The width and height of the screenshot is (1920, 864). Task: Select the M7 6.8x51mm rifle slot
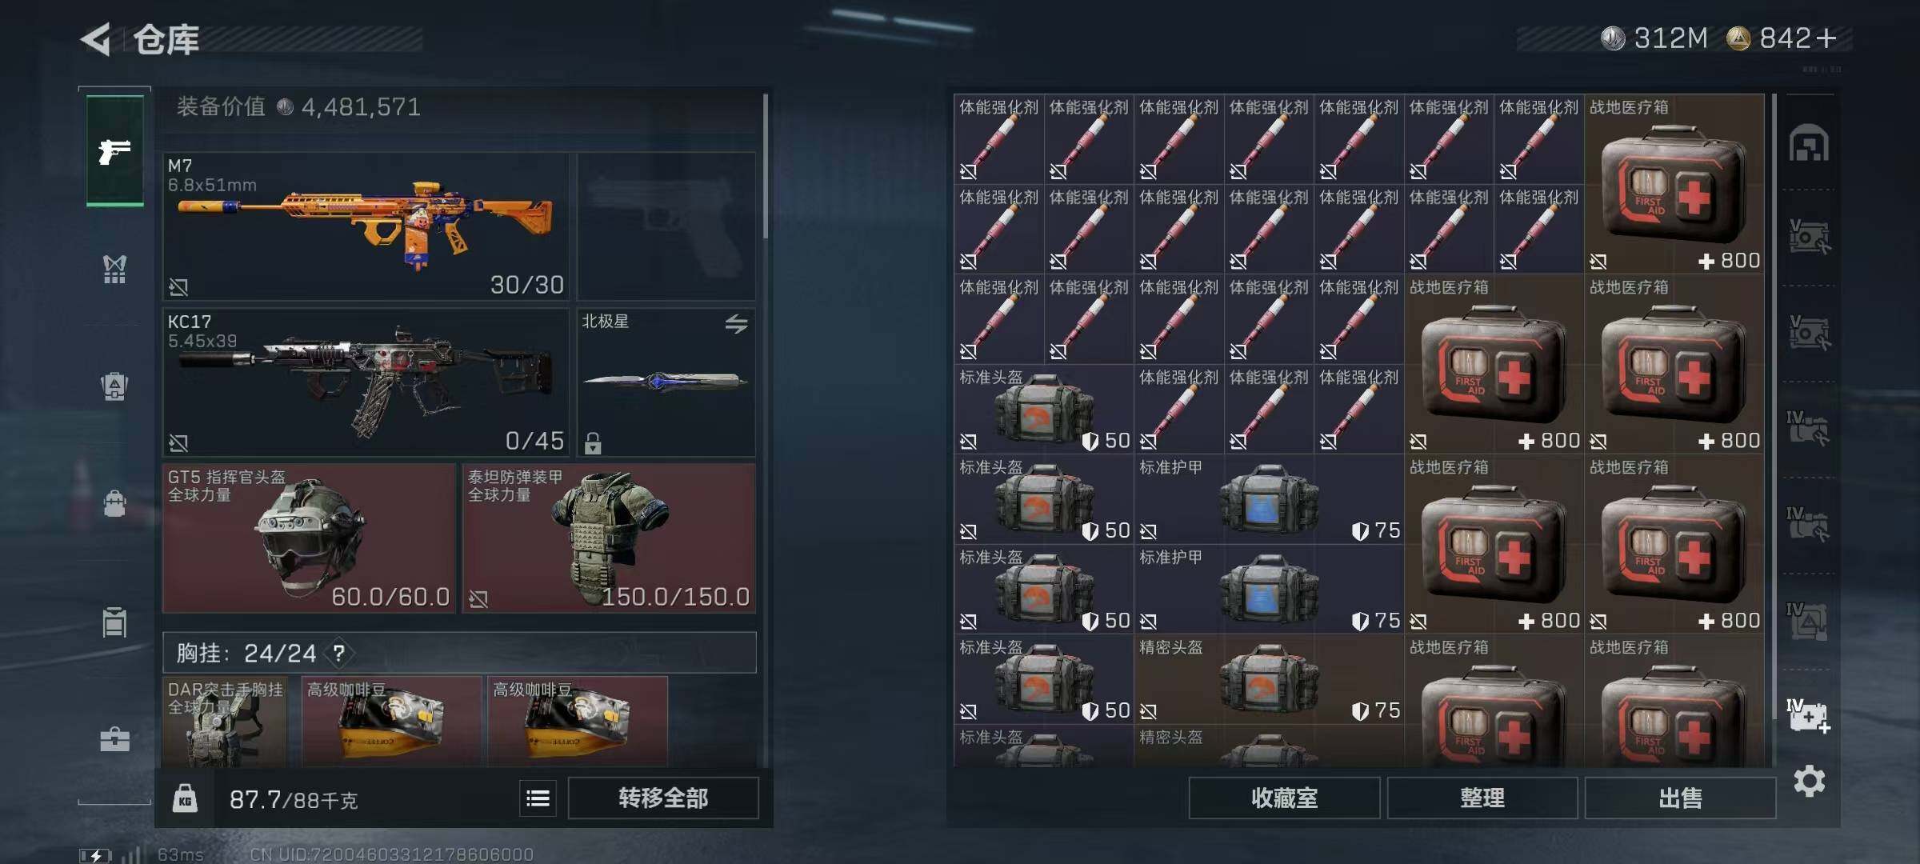coord(366,226)
